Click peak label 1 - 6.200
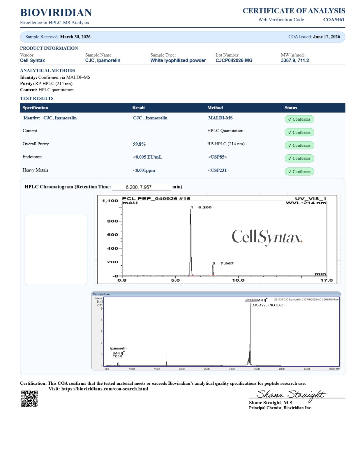Viewport: 360px width, 466px height. pos(201,207)
